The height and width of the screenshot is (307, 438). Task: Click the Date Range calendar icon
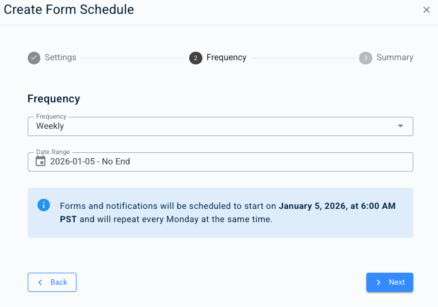coord(40,161)
